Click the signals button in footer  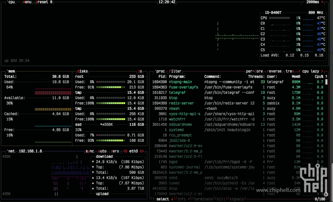[236, 199]
